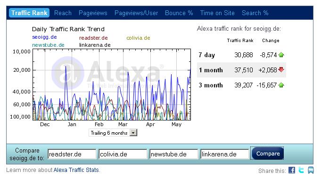Viewport: 321px width, 180px height.
Task: Click the 30,688 traffic rank value
Action: 244,55
